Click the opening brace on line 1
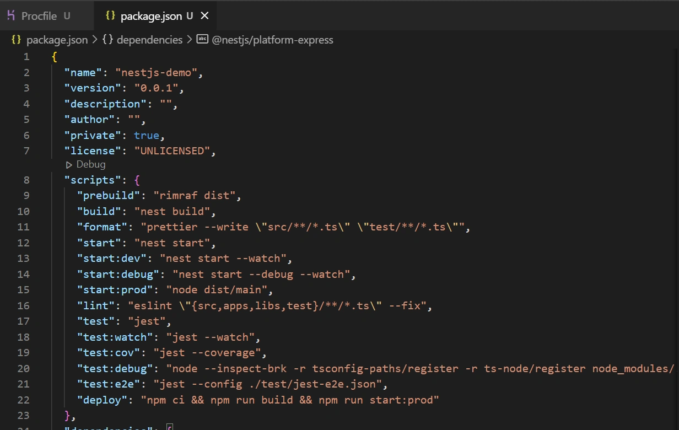Screen dimensions: 679x430 coord(55,56)
